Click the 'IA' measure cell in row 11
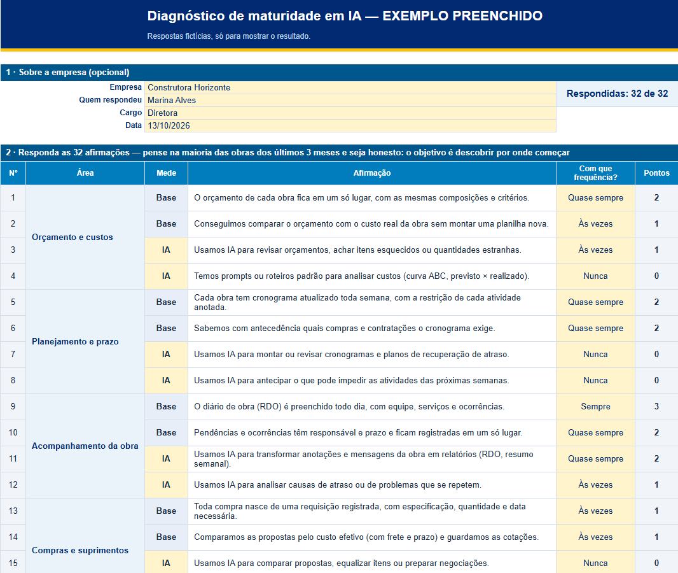 pos(166,459)
